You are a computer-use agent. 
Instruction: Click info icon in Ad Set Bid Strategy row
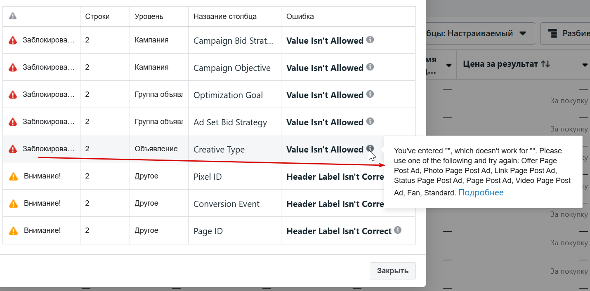click(x=370, y=121)
